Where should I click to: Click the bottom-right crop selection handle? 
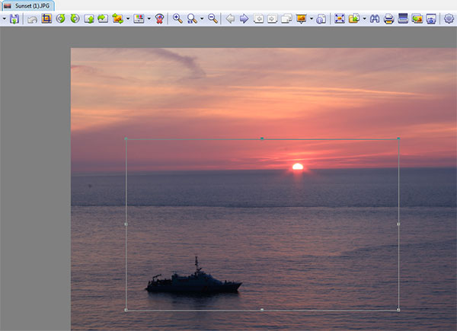click(x=398, y=310)
